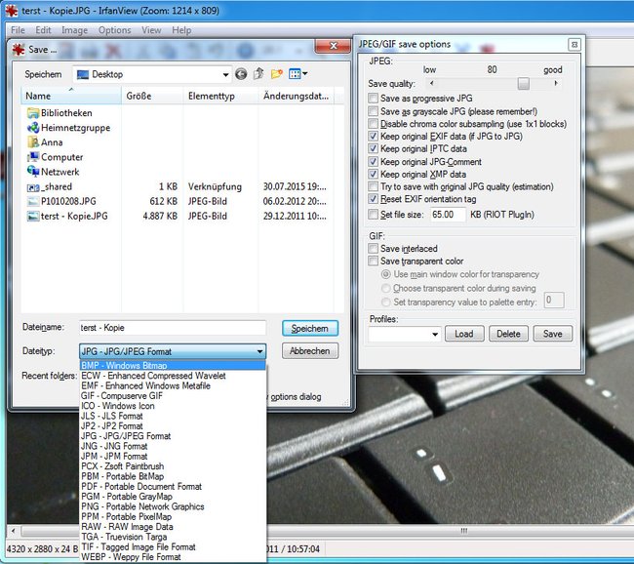Open the View menu

[151, 30]
